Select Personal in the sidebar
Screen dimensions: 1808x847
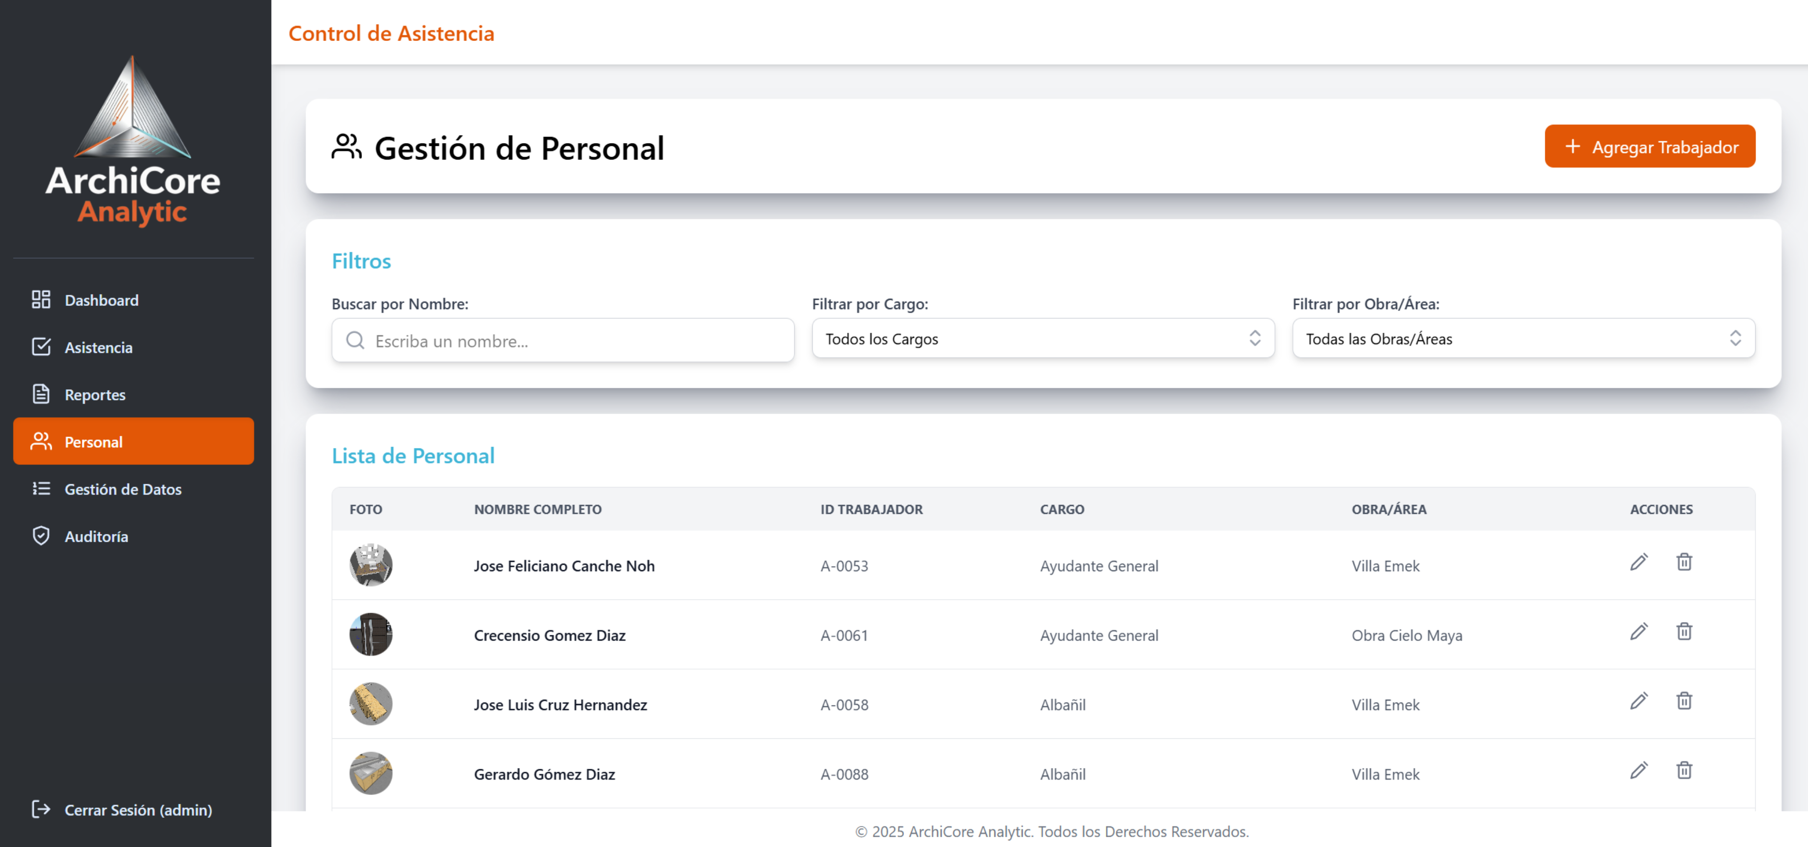point(133,442)
